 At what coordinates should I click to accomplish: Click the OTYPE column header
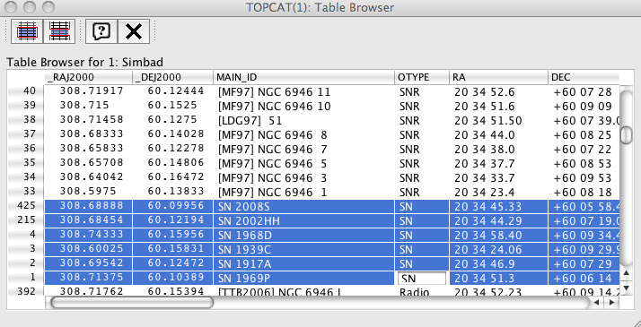[x=422, y=77]
